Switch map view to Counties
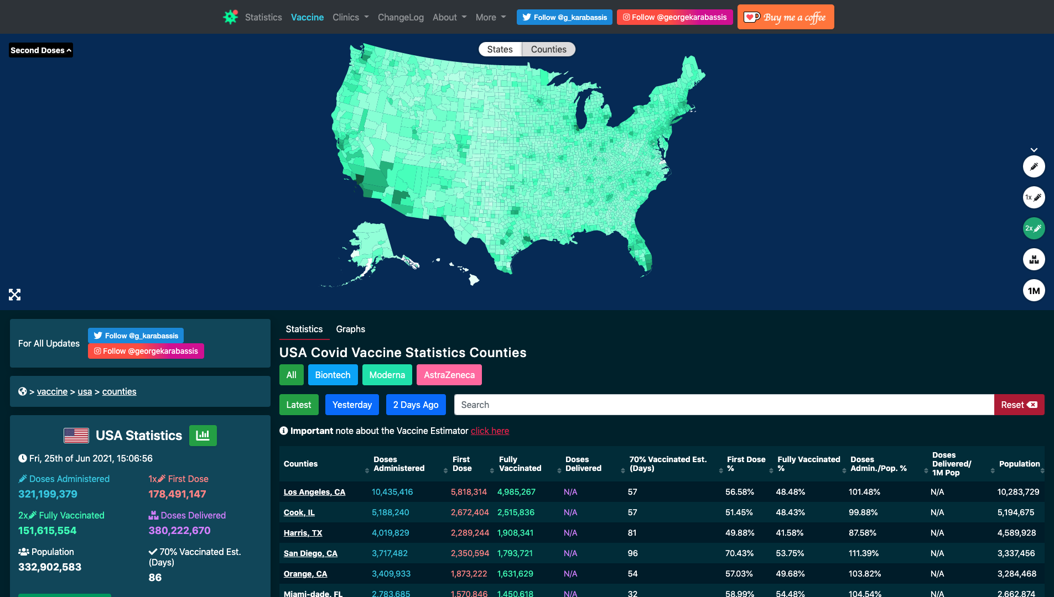 click(548, 49)
